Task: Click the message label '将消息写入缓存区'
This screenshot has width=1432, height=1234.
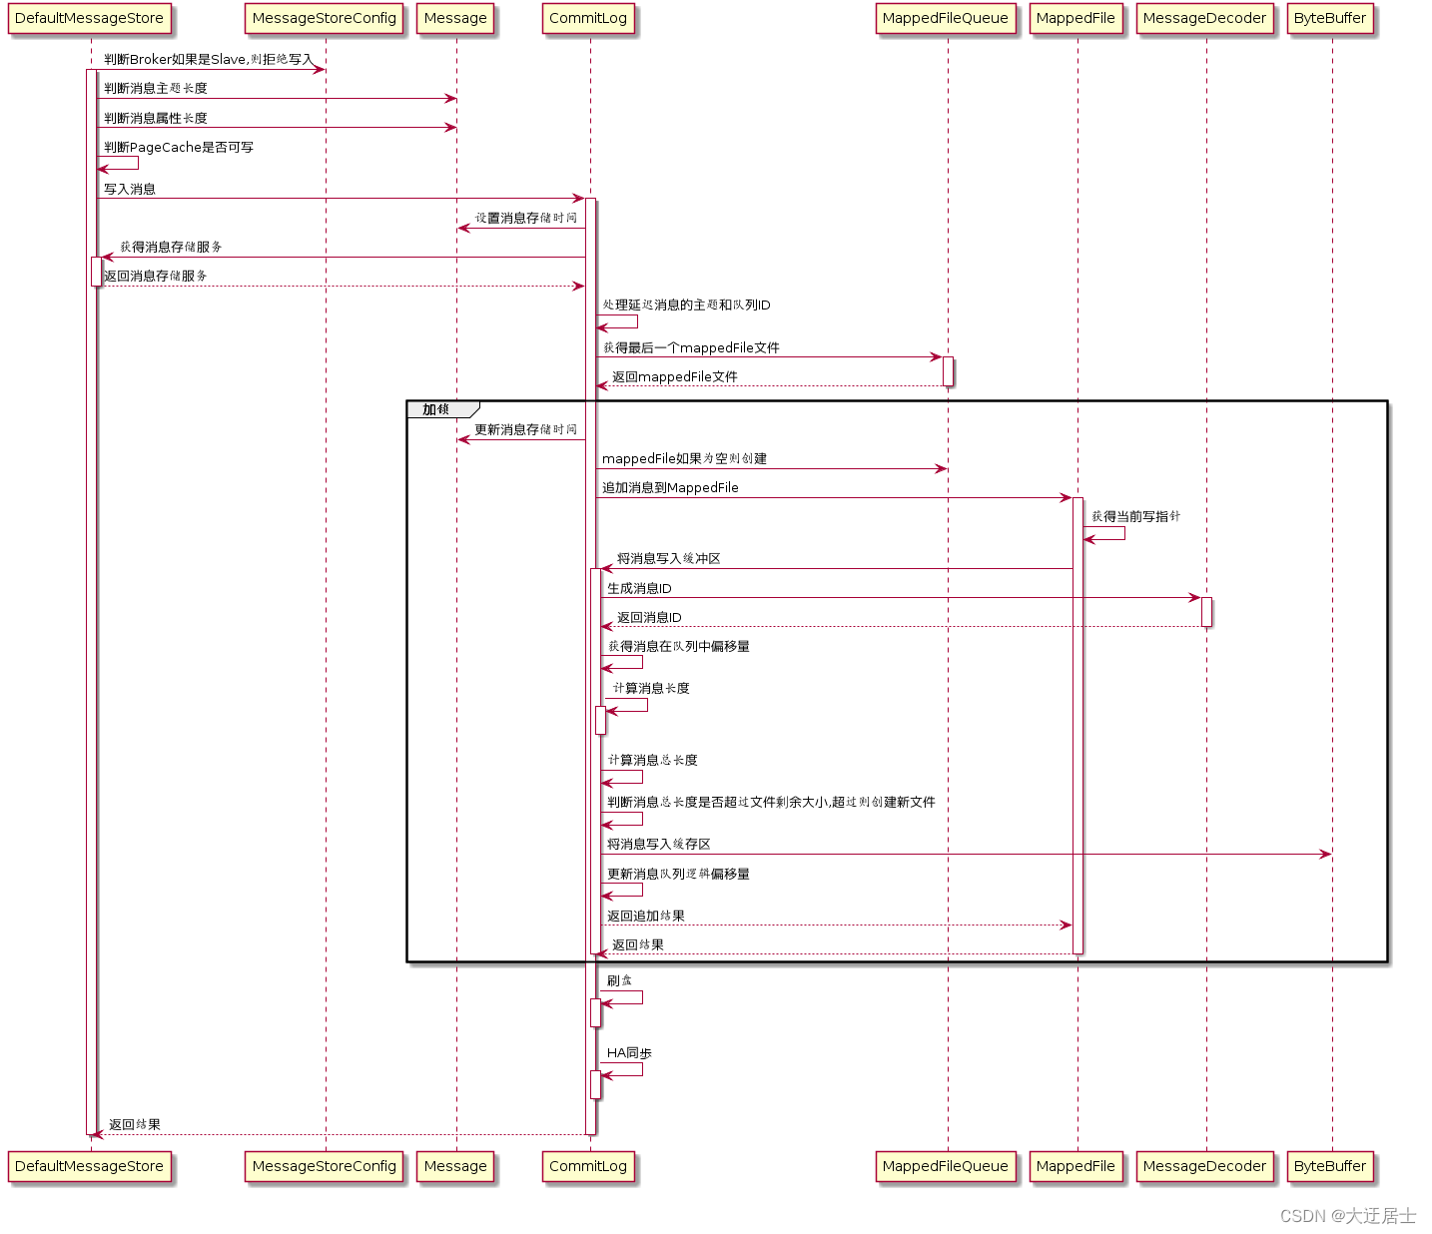Action: [659, 844]
